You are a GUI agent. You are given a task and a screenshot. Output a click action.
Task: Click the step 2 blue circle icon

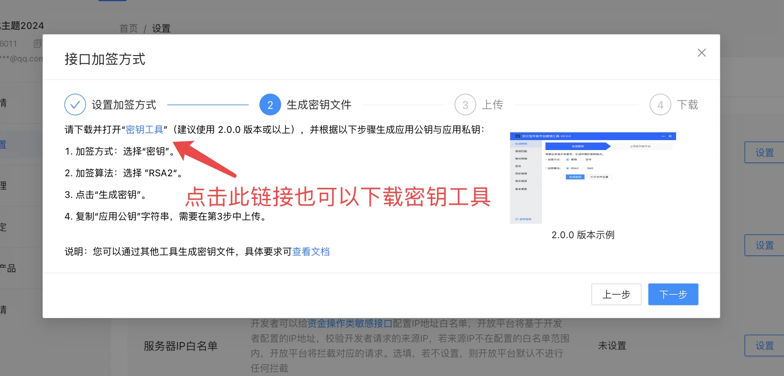[270, 105]
